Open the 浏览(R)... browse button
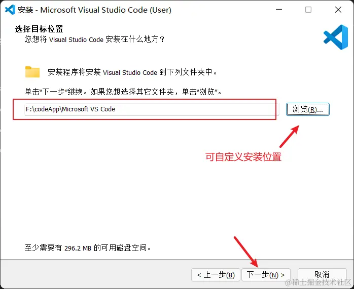 pos(308,109)
